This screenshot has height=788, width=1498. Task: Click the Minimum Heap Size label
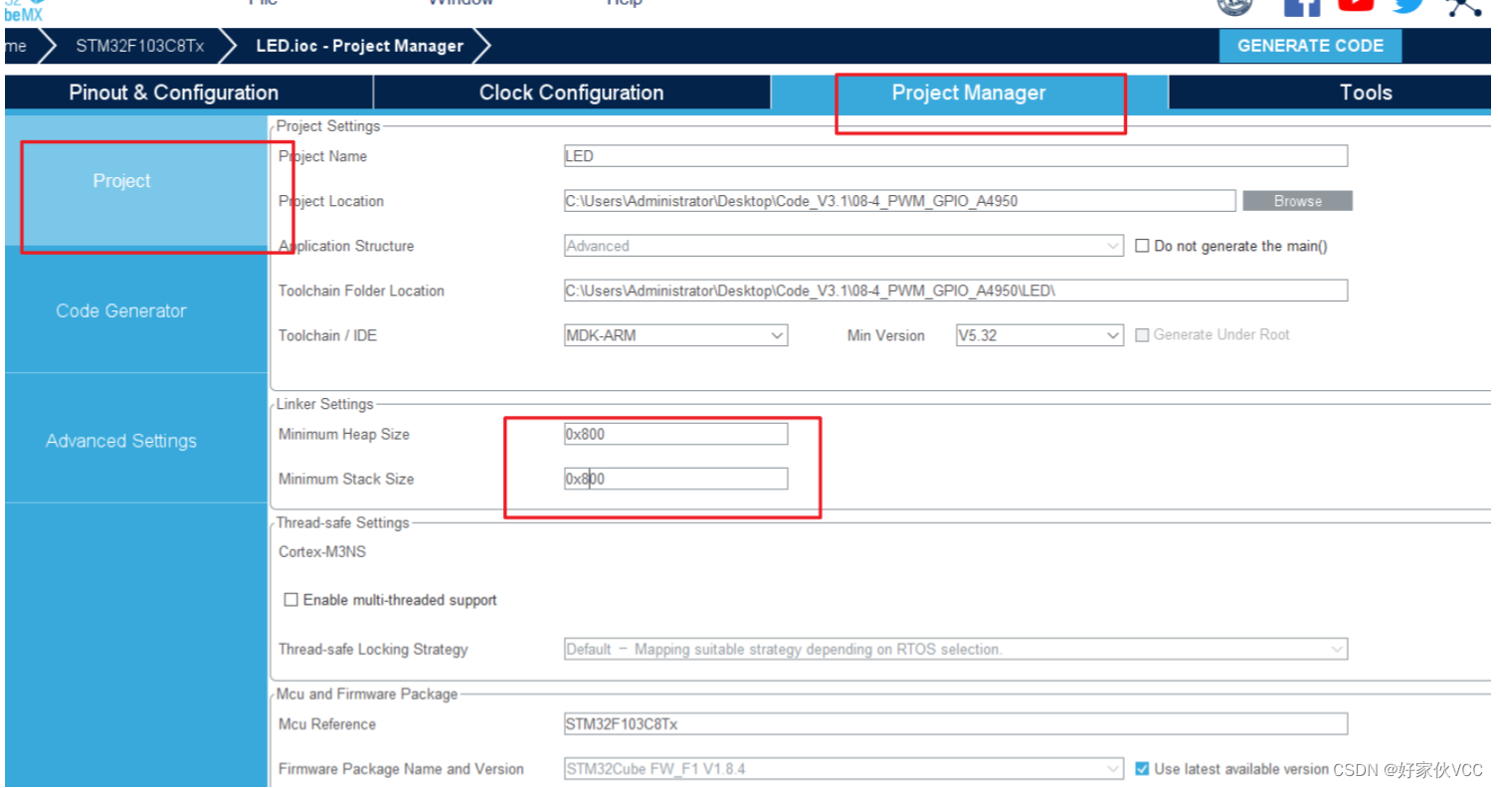[x=343, y=434]
